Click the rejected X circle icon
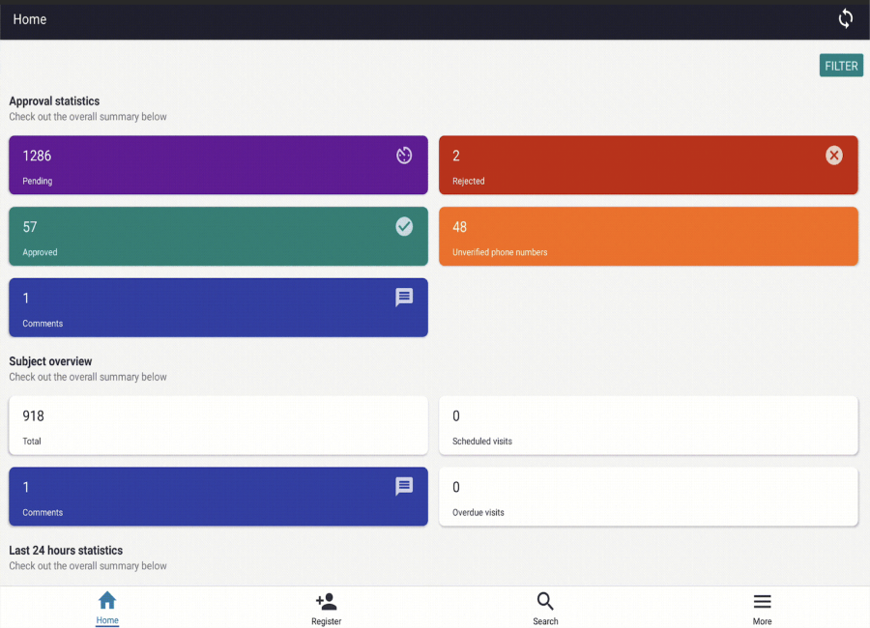The width and height of the screenshot is (870, 628). 833,156
